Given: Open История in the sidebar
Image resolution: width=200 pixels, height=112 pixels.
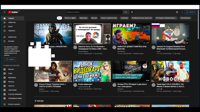Looking at the screenshot, I should 12,41.
